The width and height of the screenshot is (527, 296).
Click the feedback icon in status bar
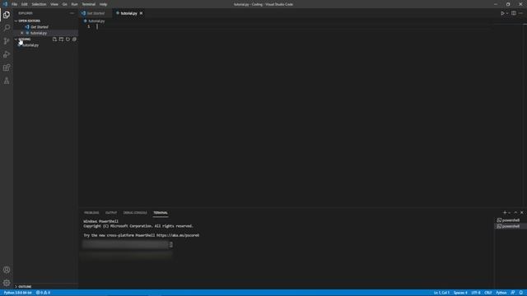coord(513,293)
